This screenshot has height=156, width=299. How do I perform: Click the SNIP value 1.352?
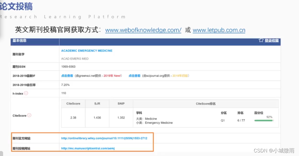click(121, 118)
